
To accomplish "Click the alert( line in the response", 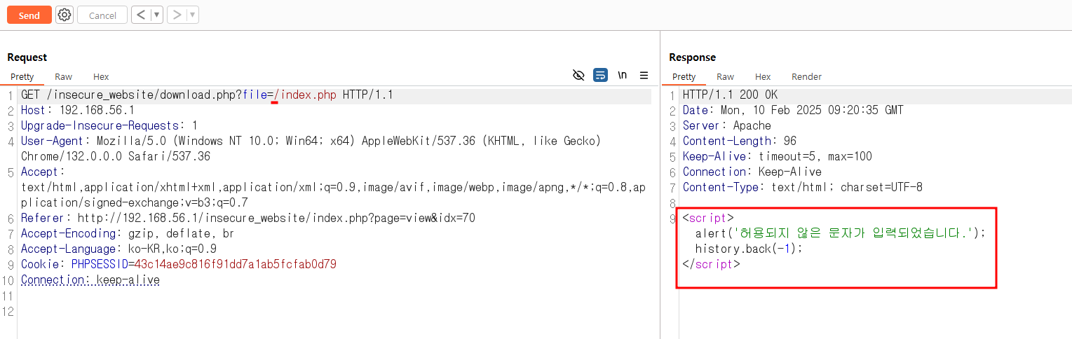I will pos(841,234).
